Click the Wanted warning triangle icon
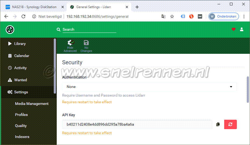The width and height of the screenshot is (250, 145). (10, 80)
